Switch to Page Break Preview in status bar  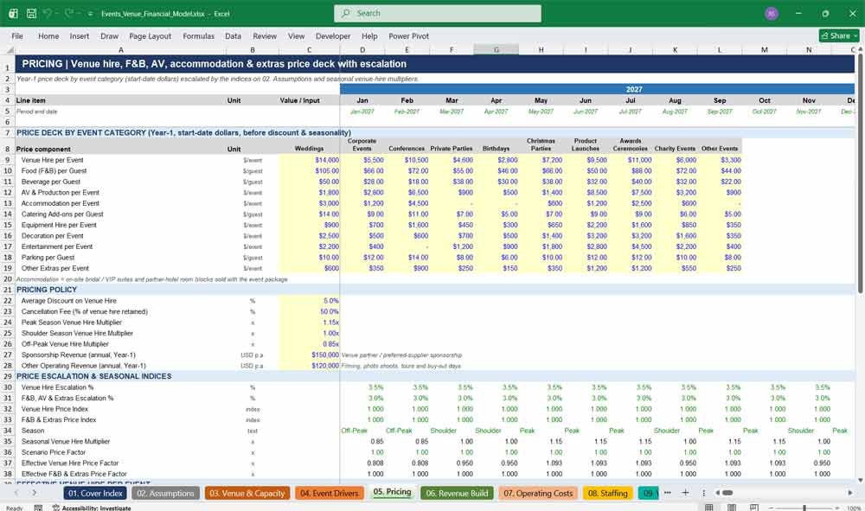[x=754, y=508]
